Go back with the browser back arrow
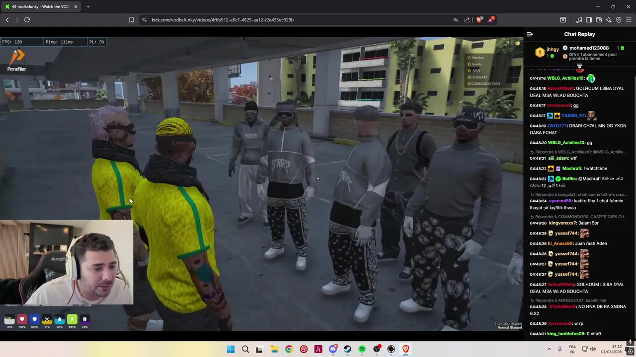The image size is (636, 357). point(7,20)
